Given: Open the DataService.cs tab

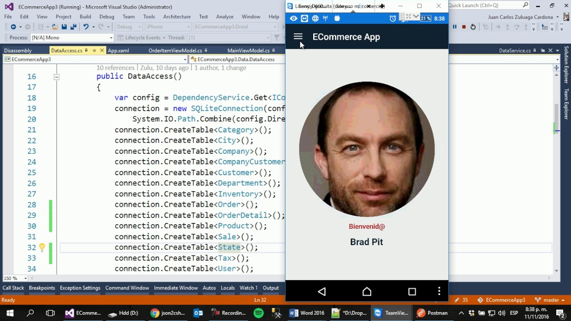Looking at the screenshot, I should click(515, 50).
